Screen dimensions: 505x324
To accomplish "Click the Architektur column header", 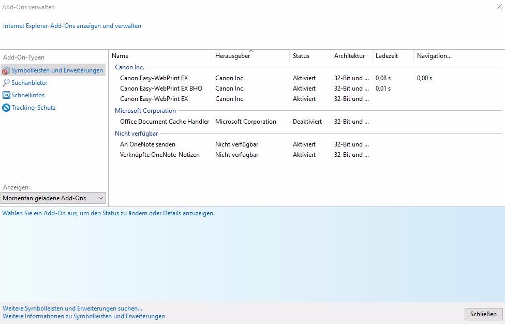I will pyautogui.click(x=352, y=56).
